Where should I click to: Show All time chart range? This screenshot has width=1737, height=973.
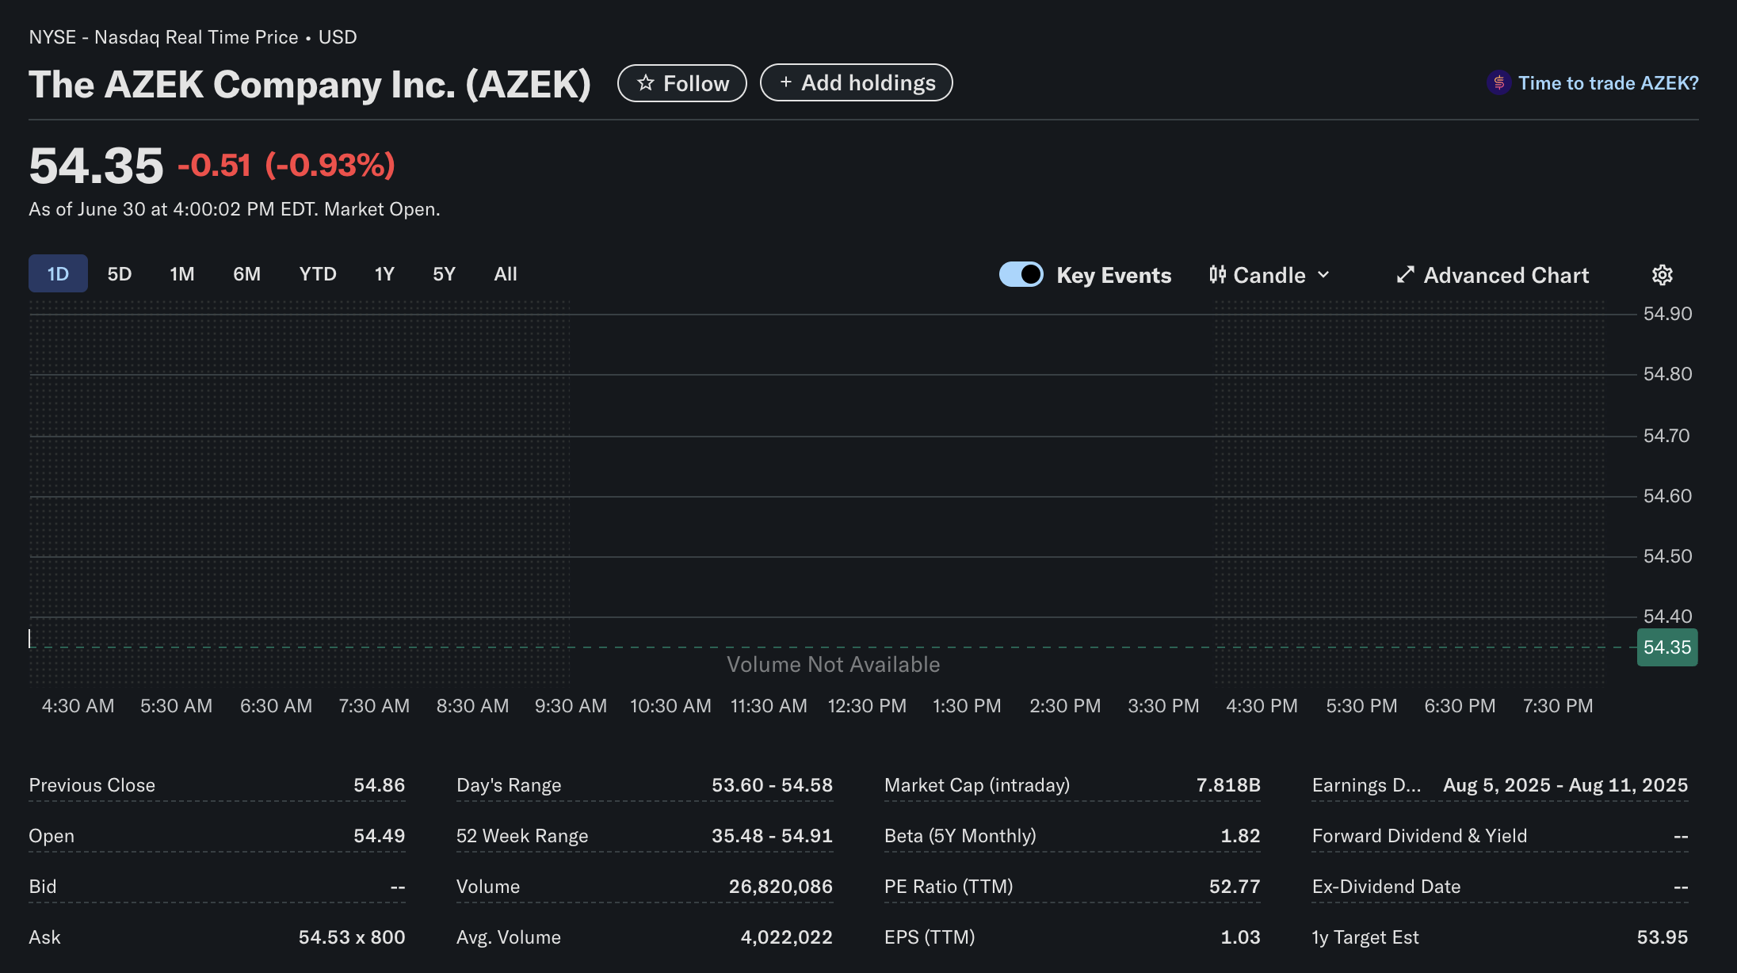point(506,274)
